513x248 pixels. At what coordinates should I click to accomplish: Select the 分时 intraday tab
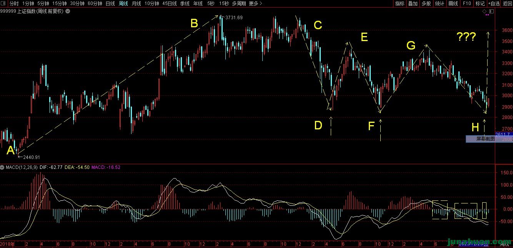14,3
